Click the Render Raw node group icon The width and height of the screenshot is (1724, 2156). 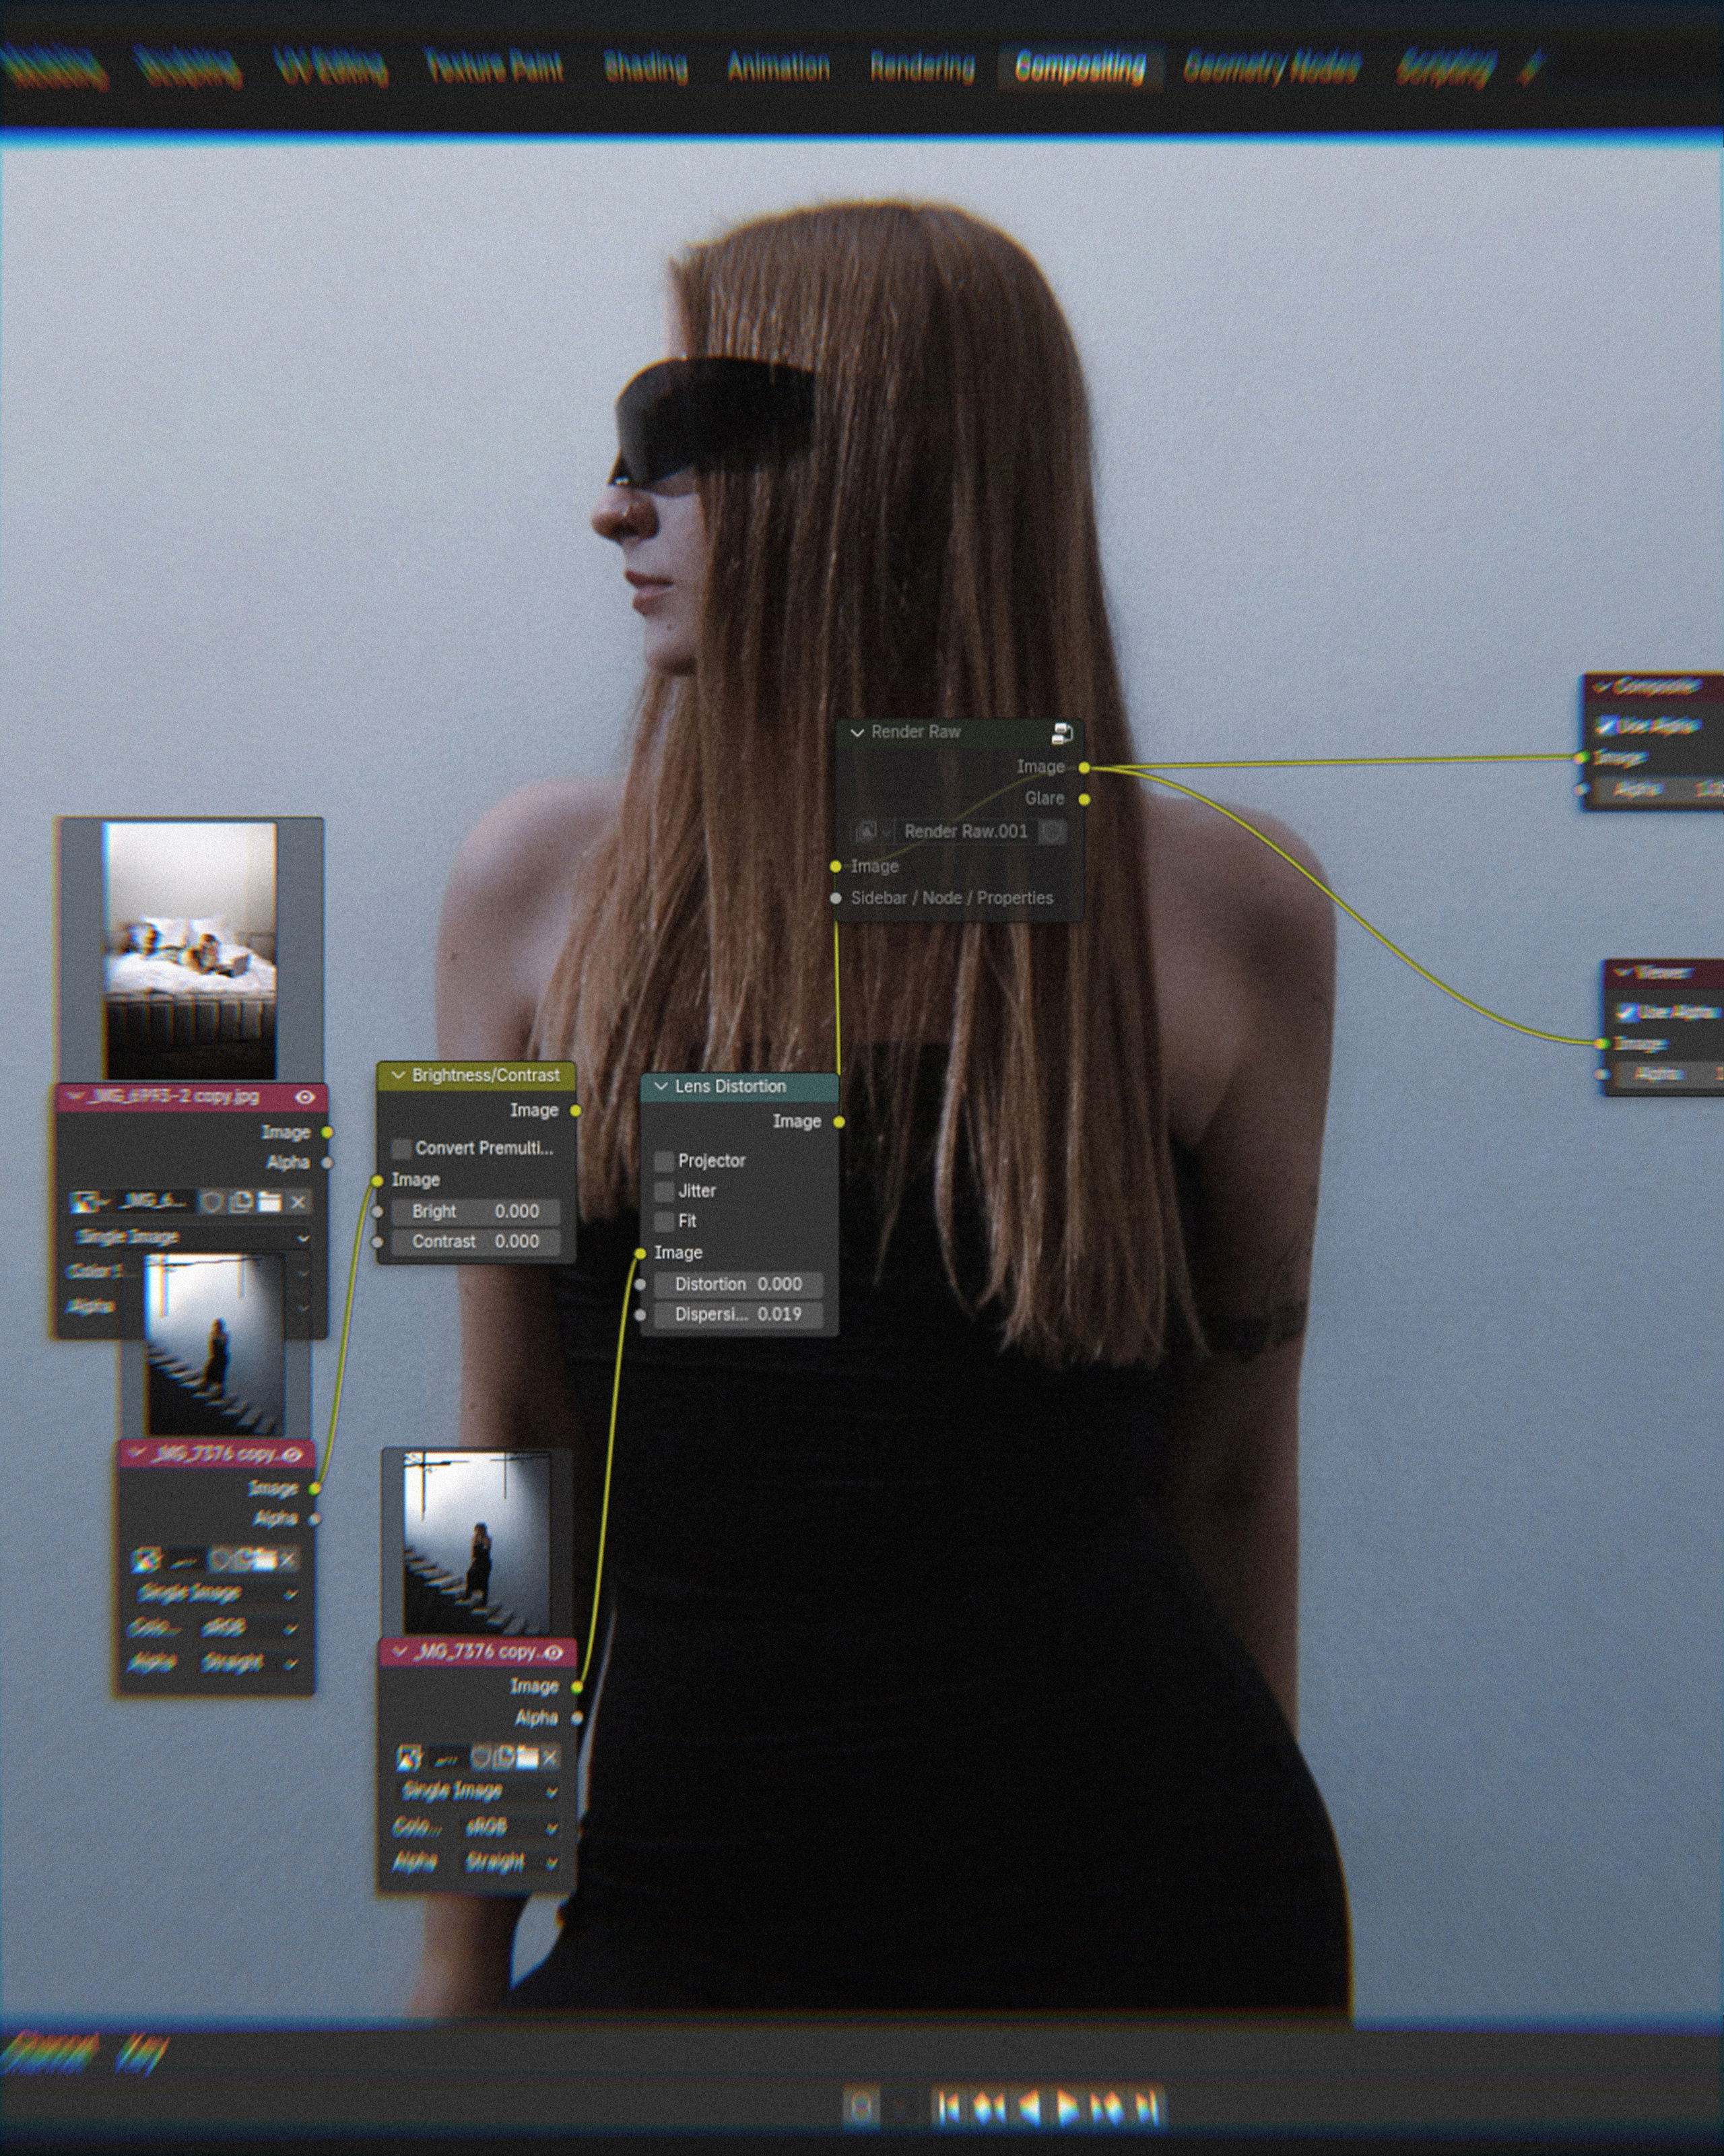coord(1062,733)
